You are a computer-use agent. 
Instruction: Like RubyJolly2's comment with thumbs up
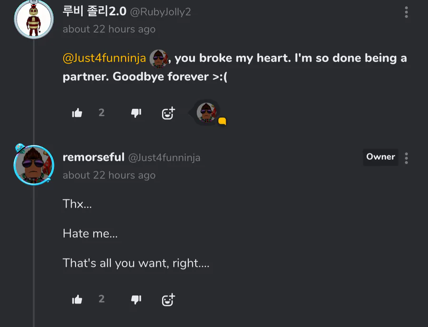pos(77,113)
